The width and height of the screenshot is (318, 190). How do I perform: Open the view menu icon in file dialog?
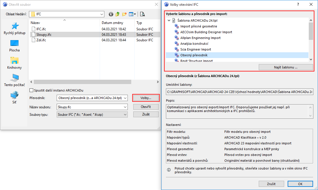[131, 14]
